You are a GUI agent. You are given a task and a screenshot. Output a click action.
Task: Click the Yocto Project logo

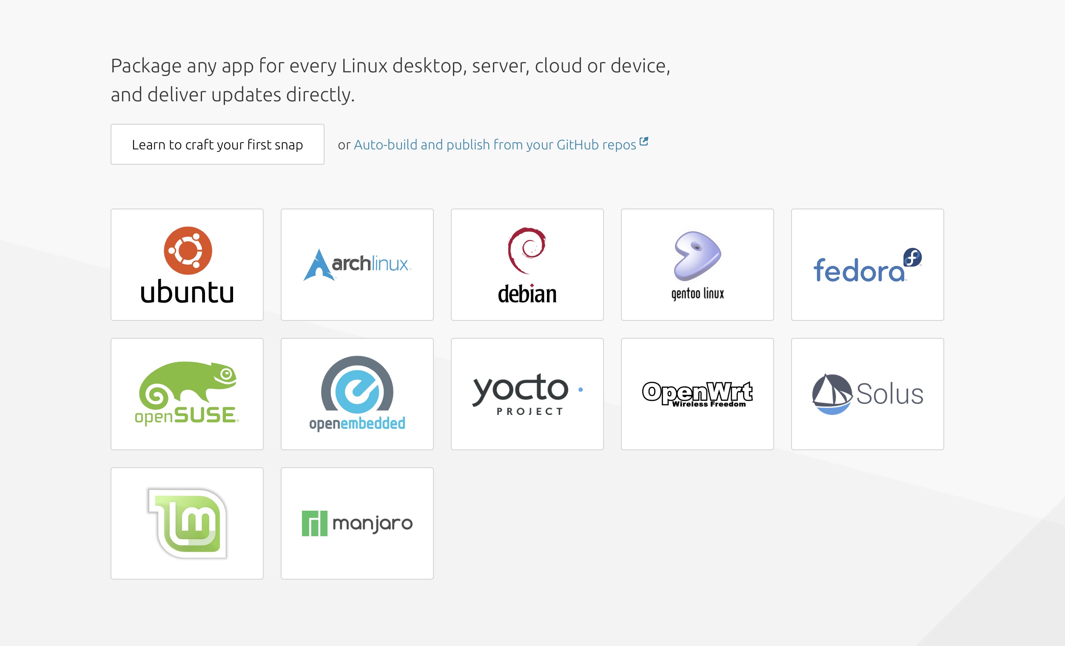coord(527,393)
